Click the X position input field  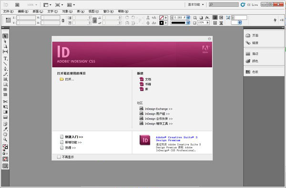click(26, 18)
